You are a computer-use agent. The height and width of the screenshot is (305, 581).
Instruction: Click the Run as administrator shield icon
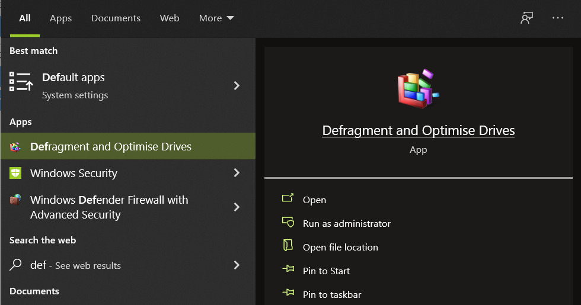point(288,223)
